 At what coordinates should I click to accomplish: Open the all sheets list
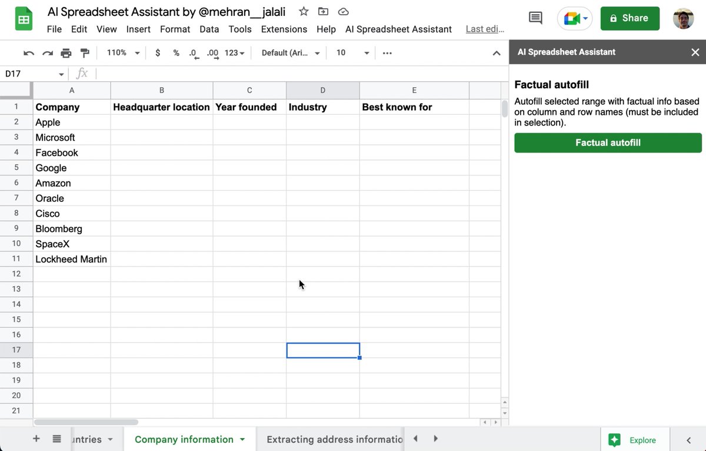56,439
